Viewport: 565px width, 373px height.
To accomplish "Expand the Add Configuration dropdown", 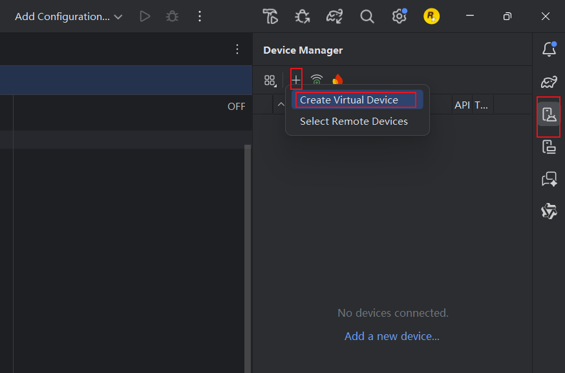I will (69, 17).
